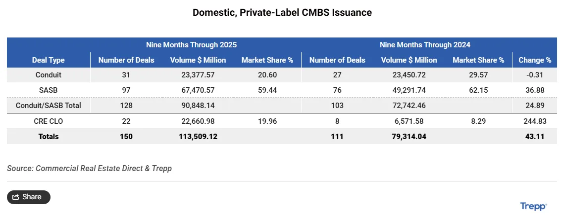Select the Conduit row label
Viewport: 562px width, 216px height.
[x=49, y=75]
